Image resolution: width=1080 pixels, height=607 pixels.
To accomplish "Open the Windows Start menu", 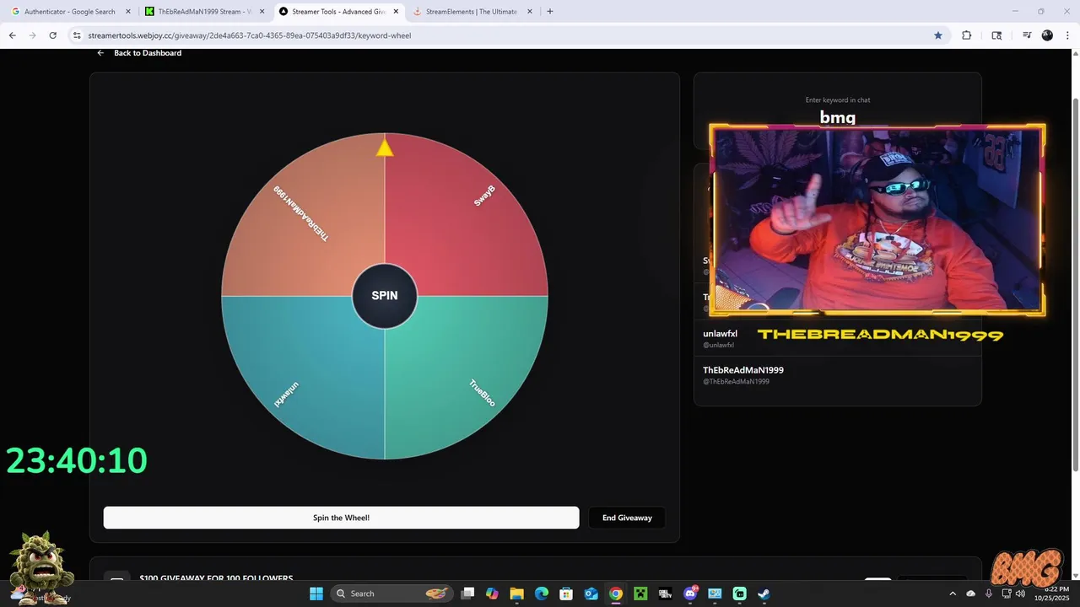I will coord(316,594).
